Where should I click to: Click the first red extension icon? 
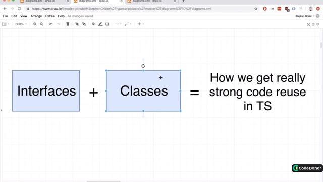pos(265,9)
